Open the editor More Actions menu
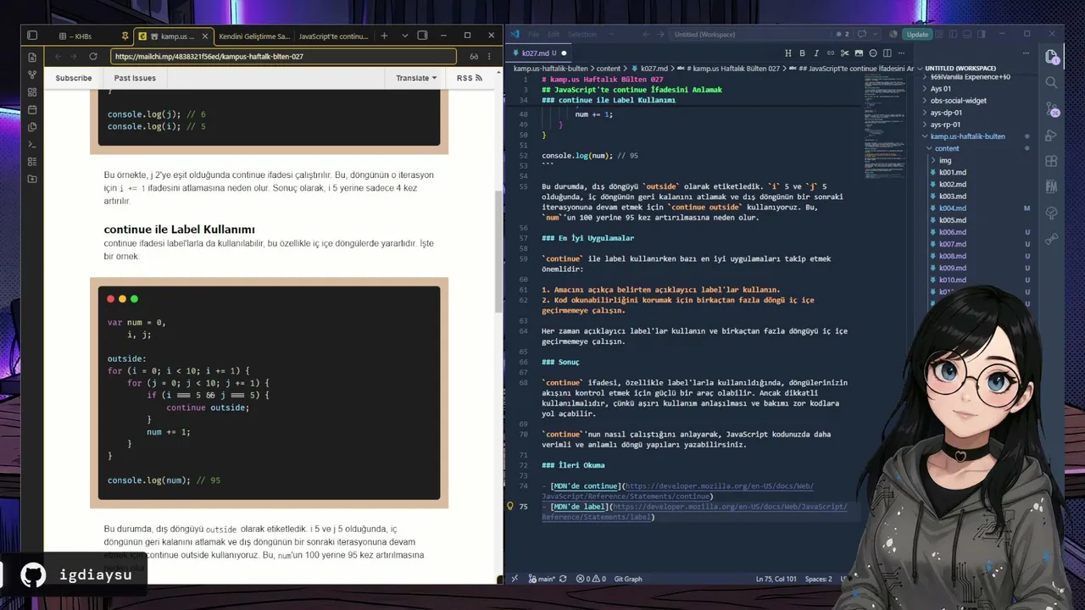This screenshot has width=1085, height=610. coord(902,53)
